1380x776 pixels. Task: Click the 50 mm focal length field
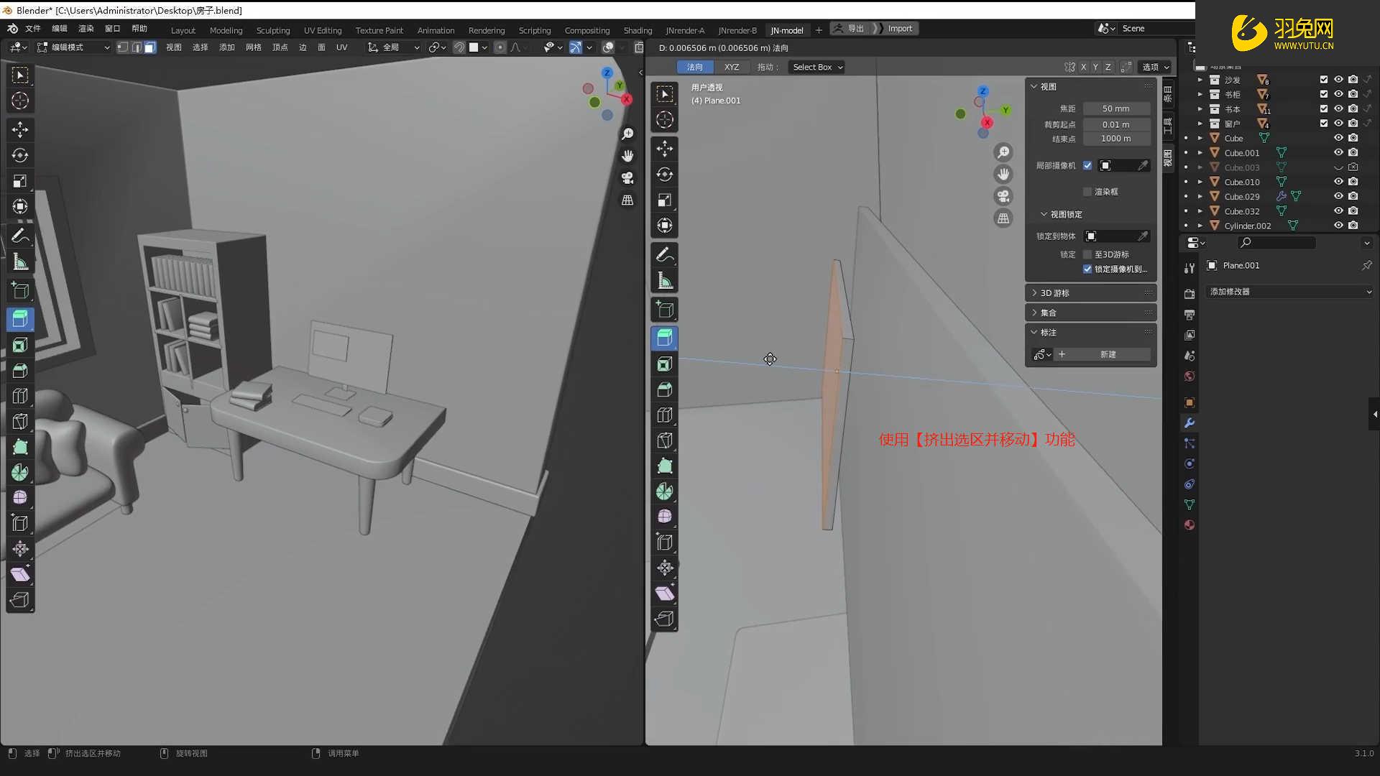point(1117,108)
